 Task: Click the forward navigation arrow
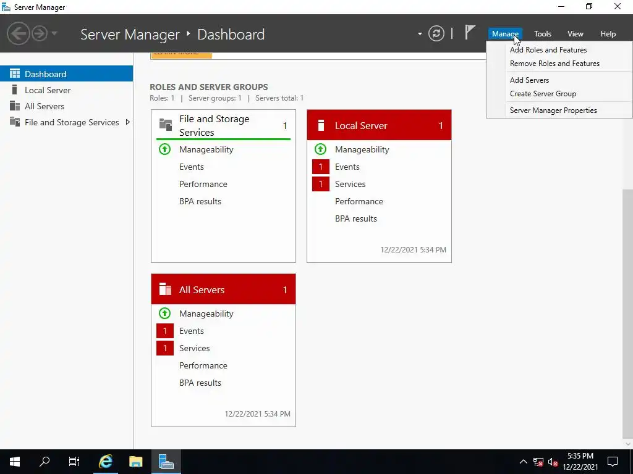point(40,33)
